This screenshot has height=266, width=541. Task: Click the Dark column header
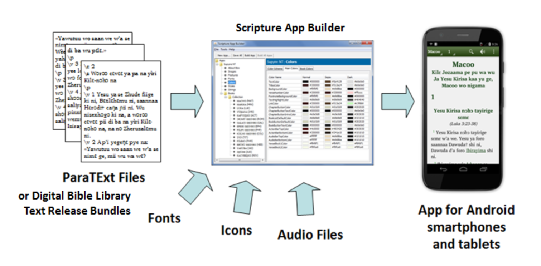tap(350, 77)
